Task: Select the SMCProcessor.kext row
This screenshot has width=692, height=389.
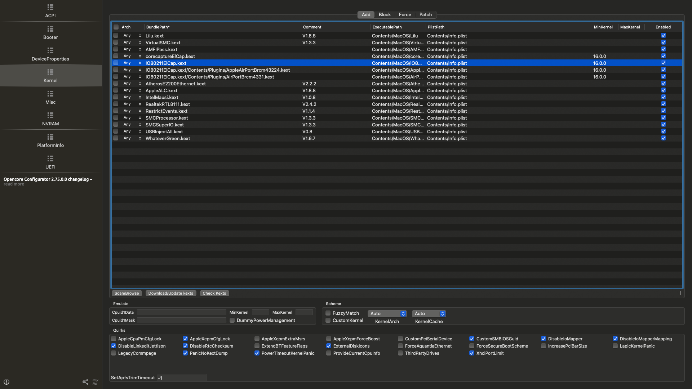Action: (x=397, y=118)
